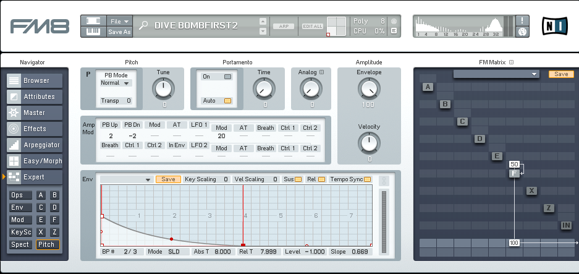This screenshot has width=579, height=274.
Task: Open operator D from navigator shortcuts
Action: 54,207
